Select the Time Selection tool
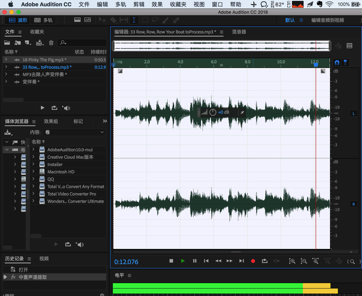Screen dimensions: 362x296 coord(134,20)
